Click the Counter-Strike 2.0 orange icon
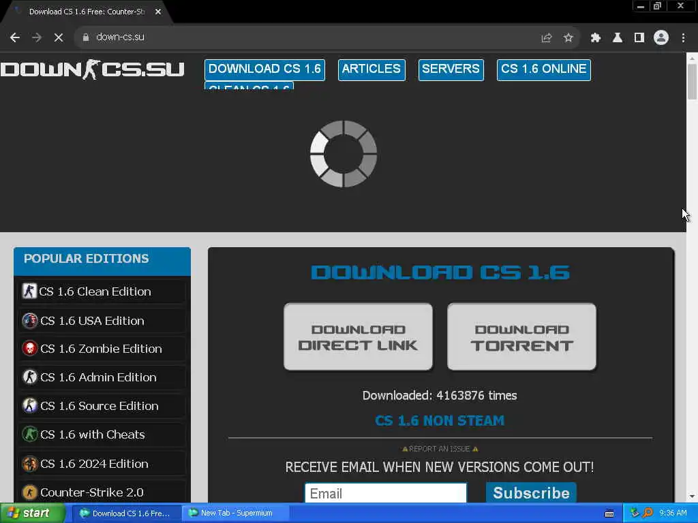The image size is (698, 523). [x=30, y=492]
